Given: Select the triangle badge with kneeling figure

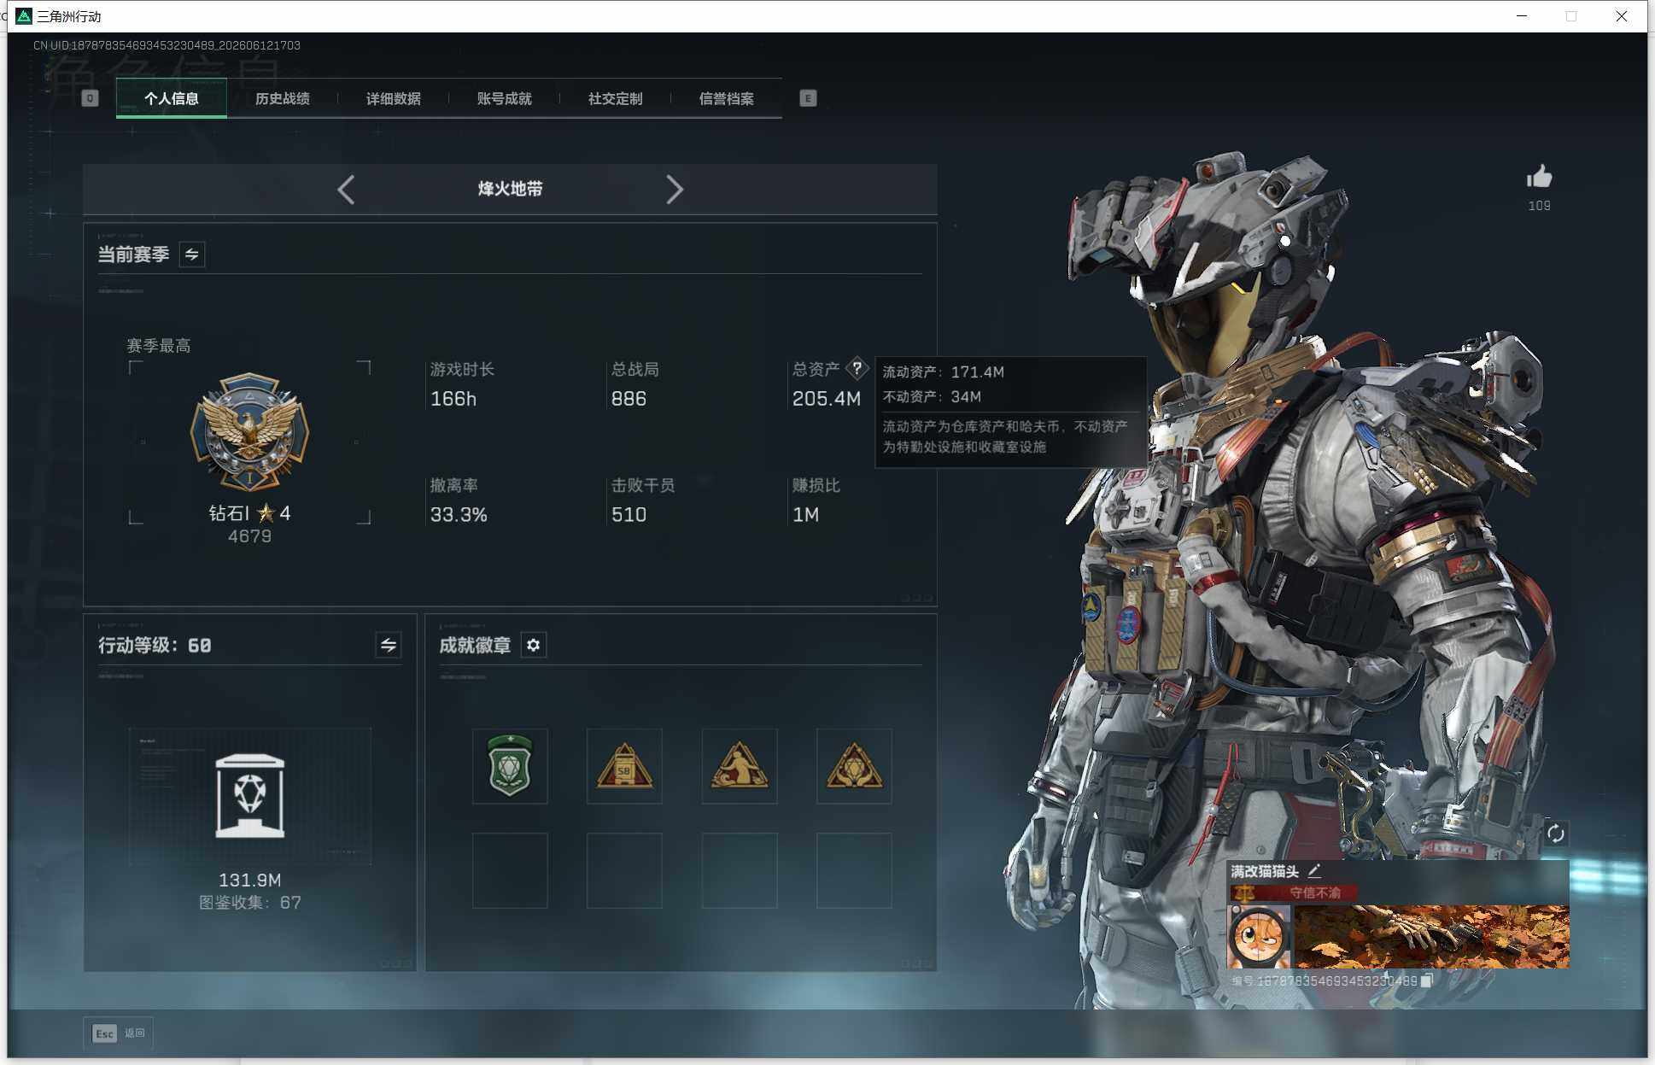Looking at the screenshot, I should [740, 766].
